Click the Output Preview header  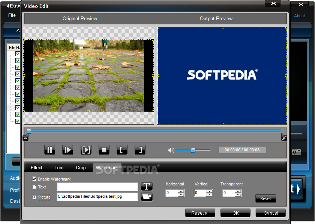[221, 18]
